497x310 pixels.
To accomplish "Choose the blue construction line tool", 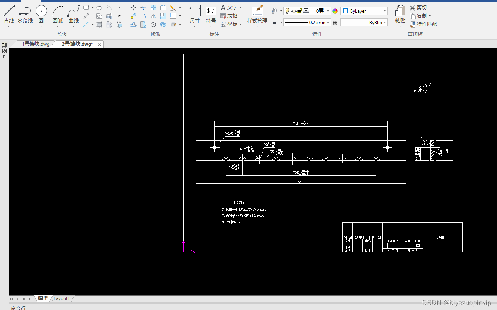I will (86, 25).
